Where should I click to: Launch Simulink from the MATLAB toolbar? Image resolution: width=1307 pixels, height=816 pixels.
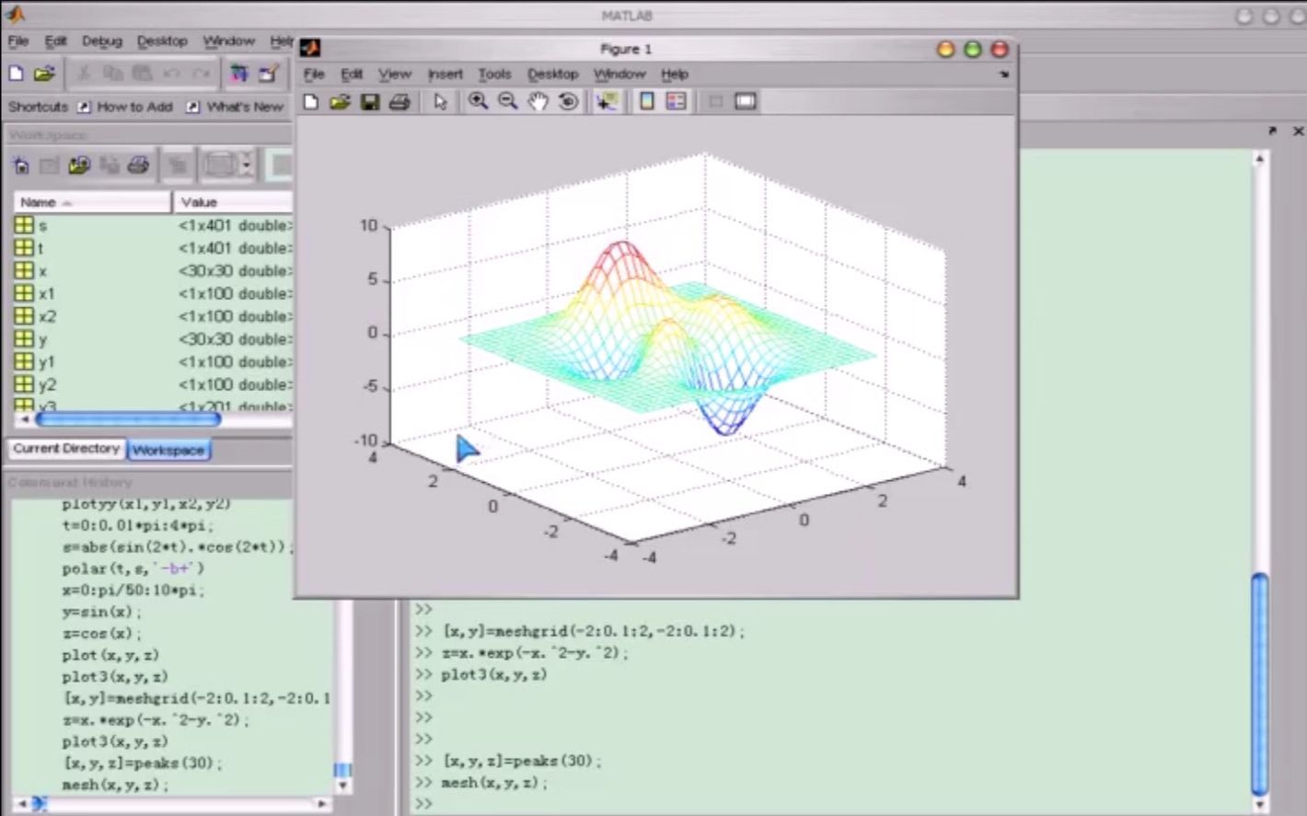(x=239, y=74)
